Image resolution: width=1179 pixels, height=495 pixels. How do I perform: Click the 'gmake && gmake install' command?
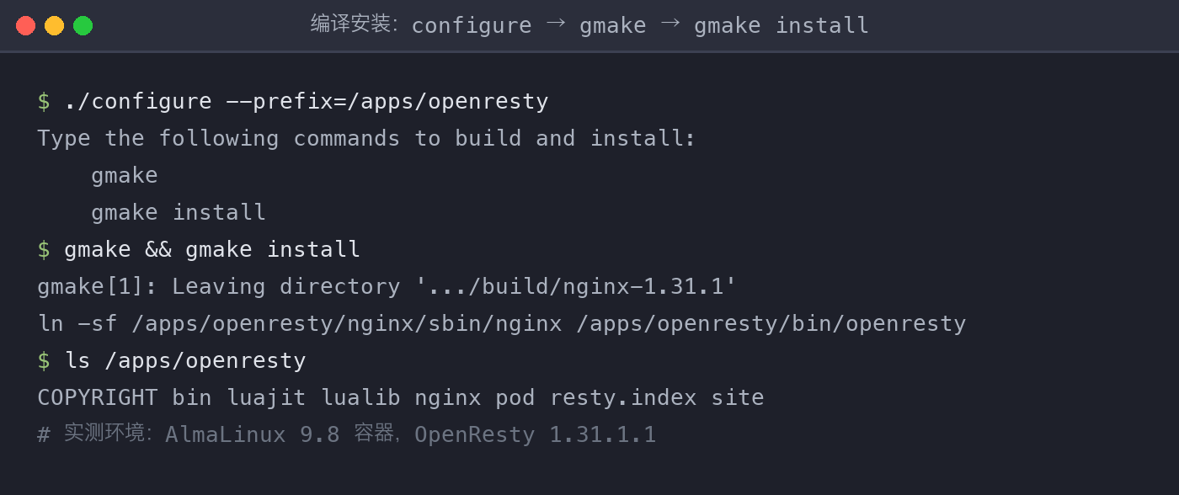[x=212, y=249]
